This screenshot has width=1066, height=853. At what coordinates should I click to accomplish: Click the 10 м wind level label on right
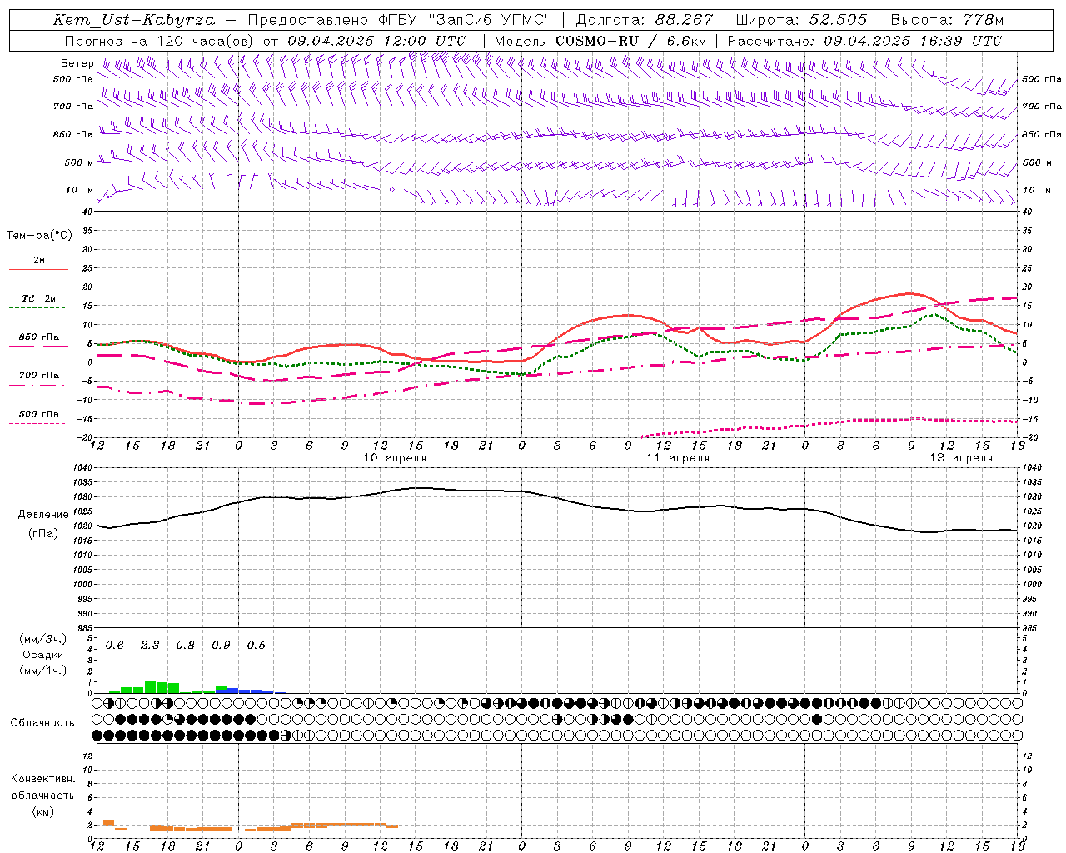coord(1036,190)
